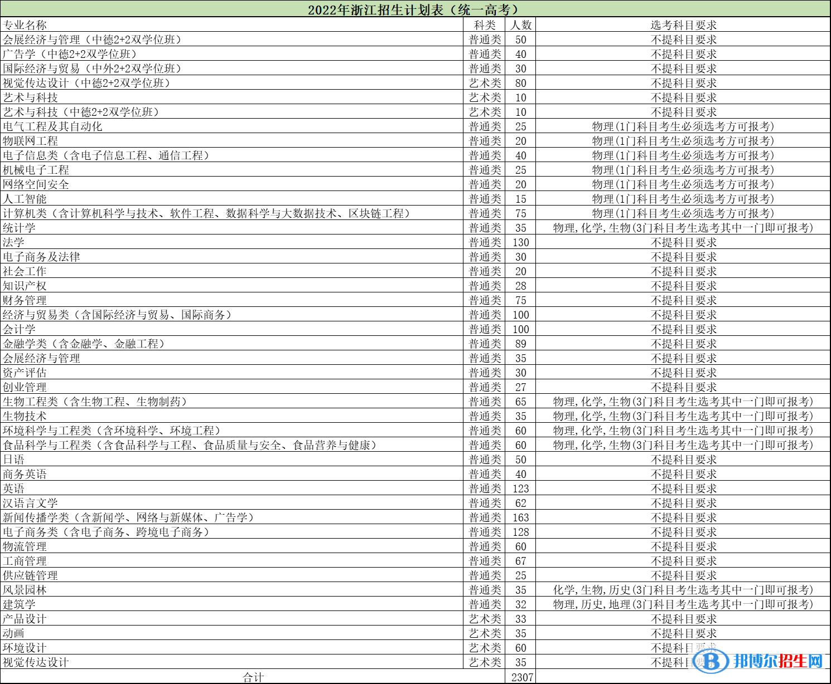This screenshot has width=831, height=684.
Task: Click the 选考科目要求 header cell
Action: 683,25
